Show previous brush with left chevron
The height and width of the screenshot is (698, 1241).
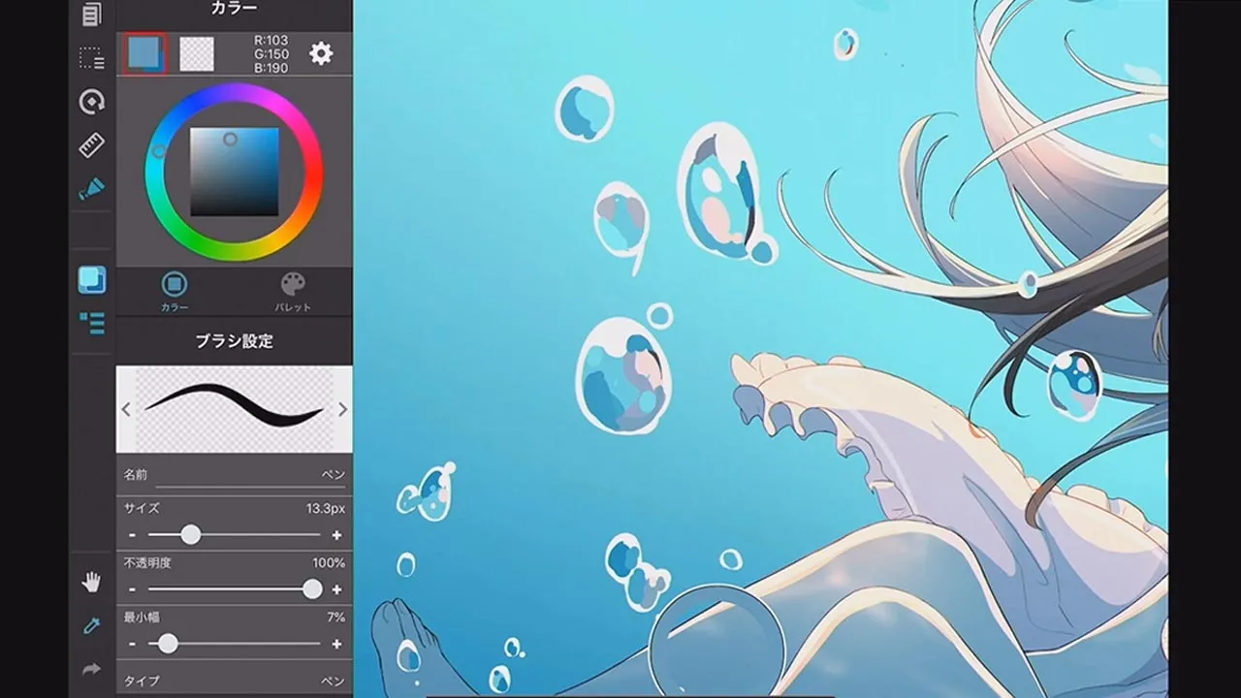tap(126, 410)
